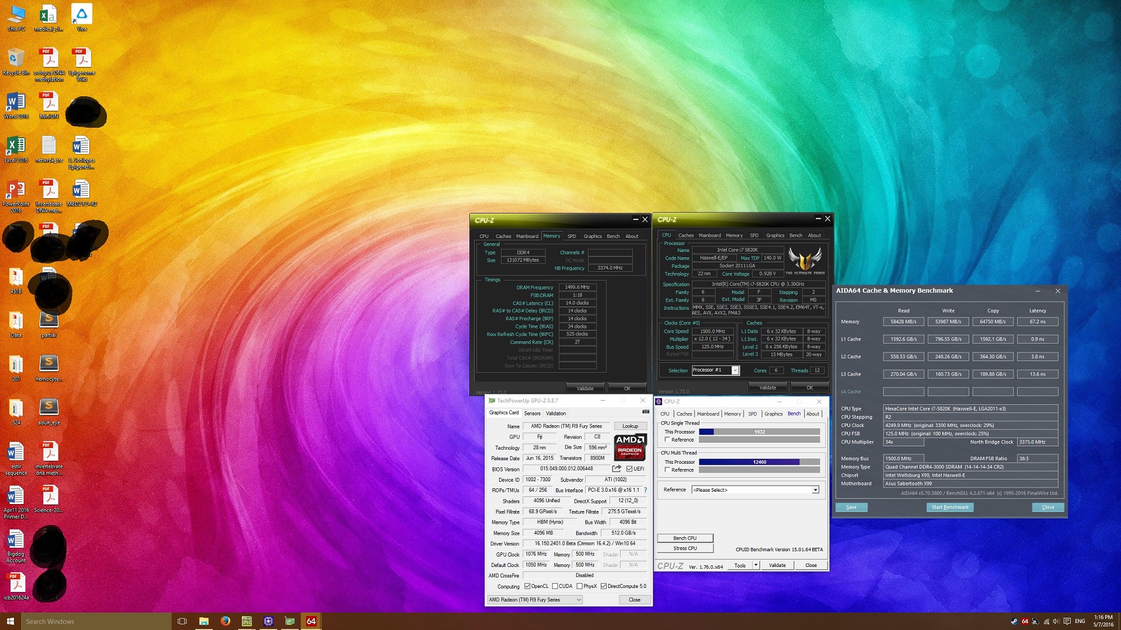Click the Memory Read field showing 58428 MB/s
The width and height of the screenshot is (1121, 630).
(x=903, y=322)
